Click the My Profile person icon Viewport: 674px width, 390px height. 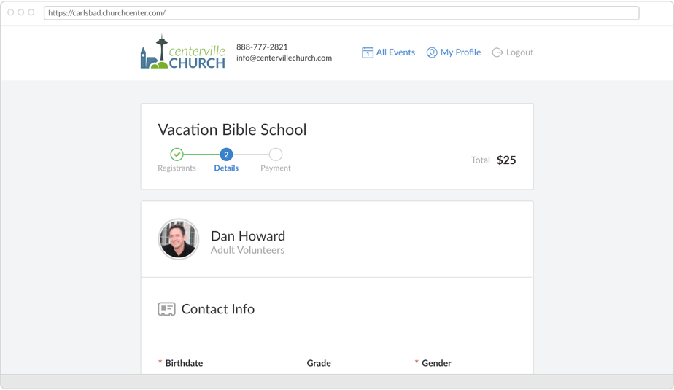pyautogui.click(x=432, y=52)
